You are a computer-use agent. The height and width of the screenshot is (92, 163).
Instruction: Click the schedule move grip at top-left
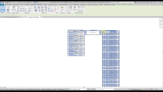click(x=103, y=32)
